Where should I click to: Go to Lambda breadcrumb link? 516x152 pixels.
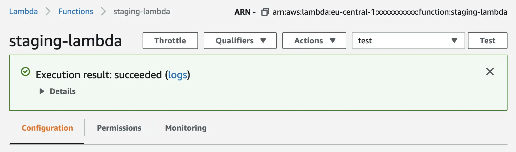click(23, 12)
